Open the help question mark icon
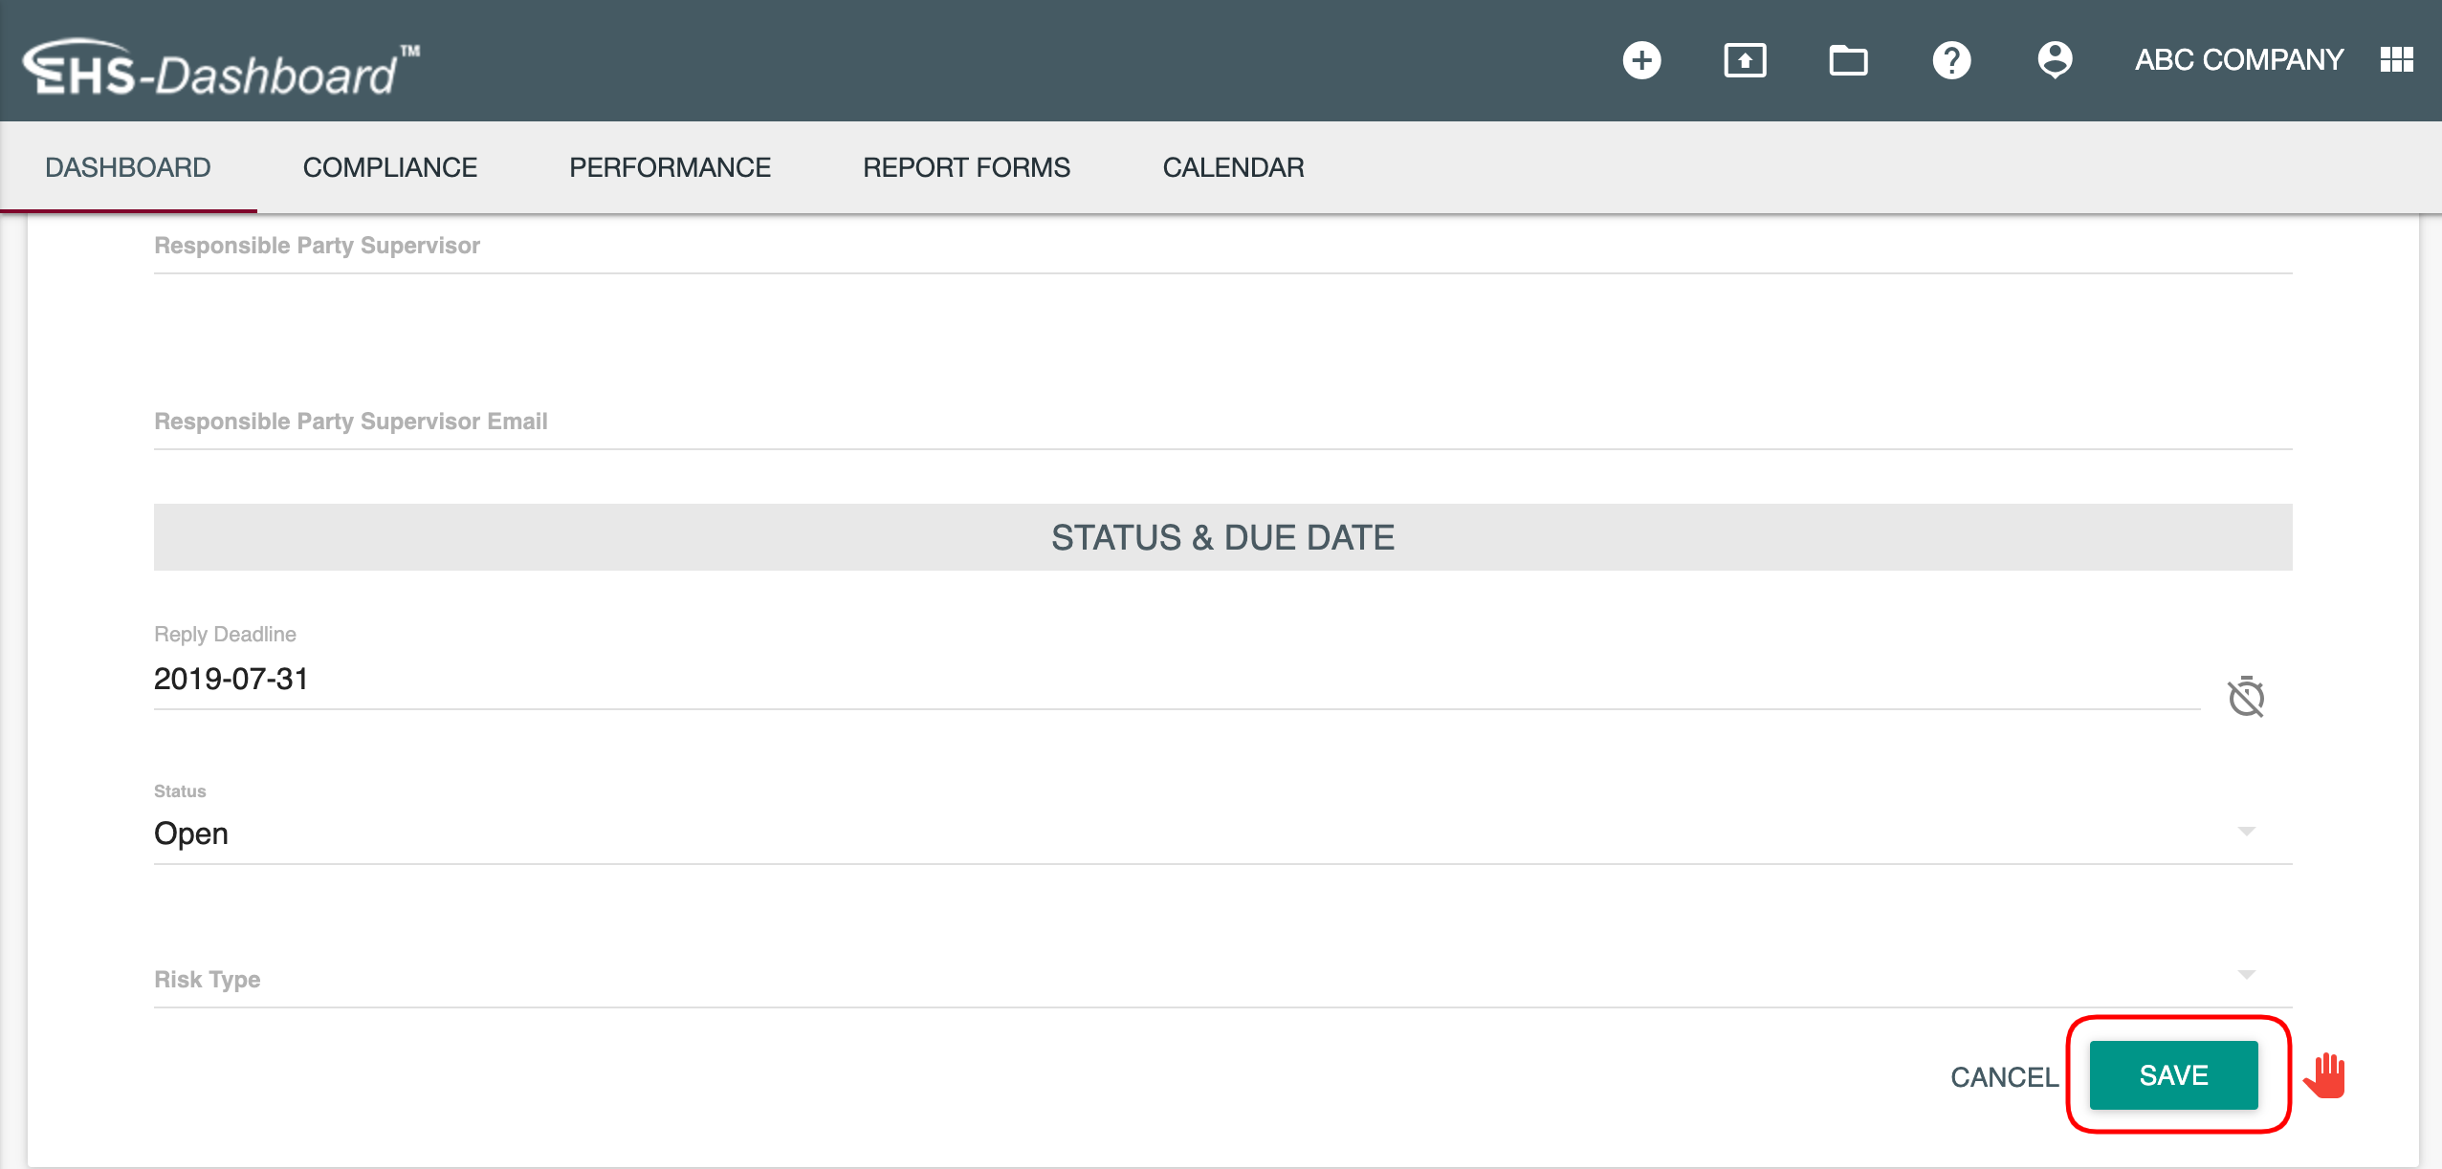The image size is (2442, 1169). pyautogui.click(x=1951, y=60)
